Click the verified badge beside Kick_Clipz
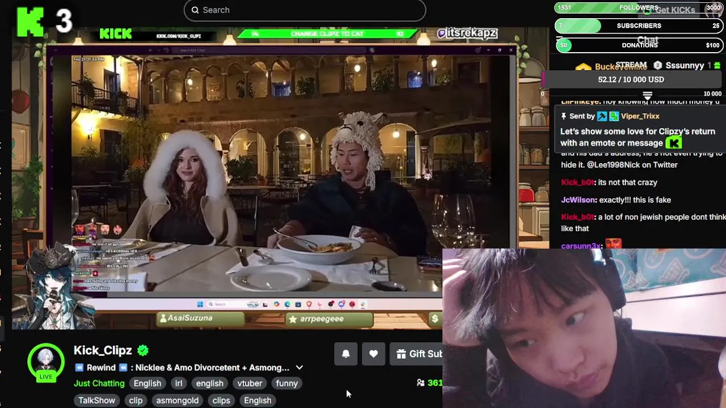This screenshot has height=408, width=726. (143, 351)
